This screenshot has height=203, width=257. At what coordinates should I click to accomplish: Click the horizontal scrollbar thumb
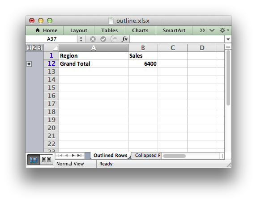click(x=175, y=156)
